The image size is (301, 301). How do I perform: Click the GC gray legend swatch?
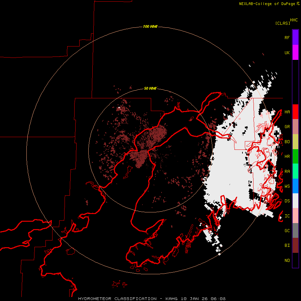tap(295, 230)
